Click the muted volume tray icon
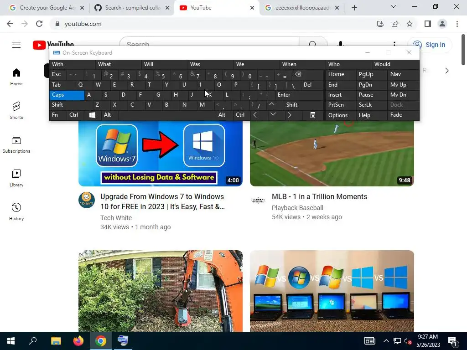The height and width of the screenshot is (350, 467). tap(408, 341)
